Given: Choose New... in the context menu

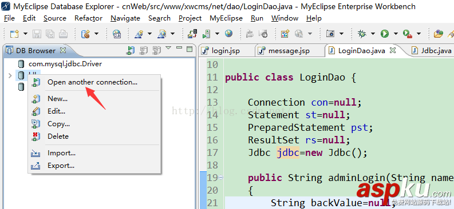Looking at the screenshot, I should coord(94,99).
